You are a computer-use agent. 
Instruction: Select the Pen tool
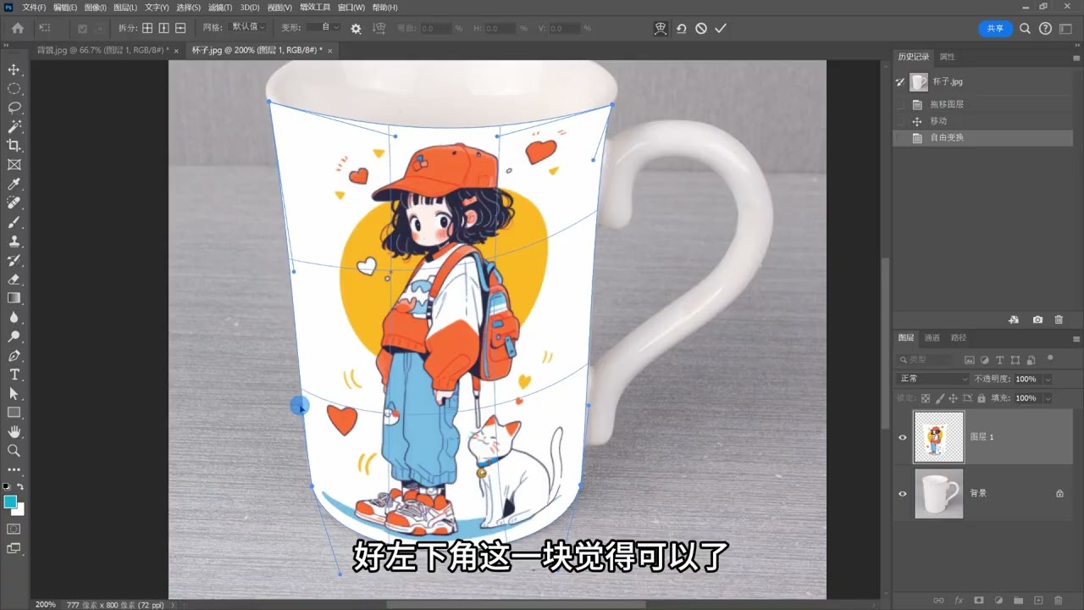14,356
